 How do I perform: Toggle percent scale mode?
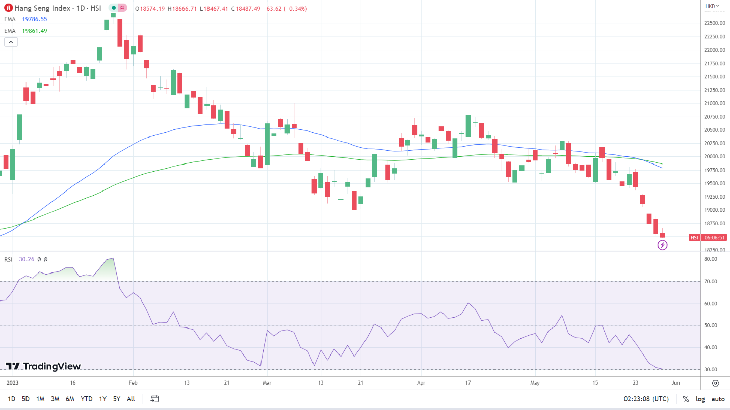click(686, 399)
